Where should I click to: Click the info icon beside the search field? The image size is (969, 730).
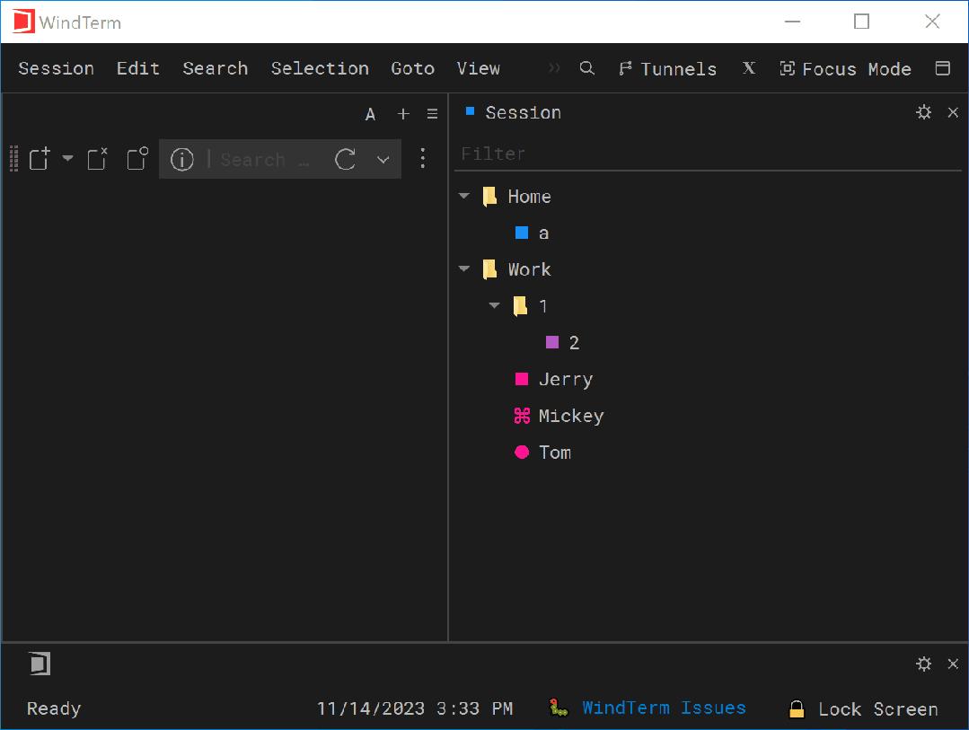coord(182,159)
